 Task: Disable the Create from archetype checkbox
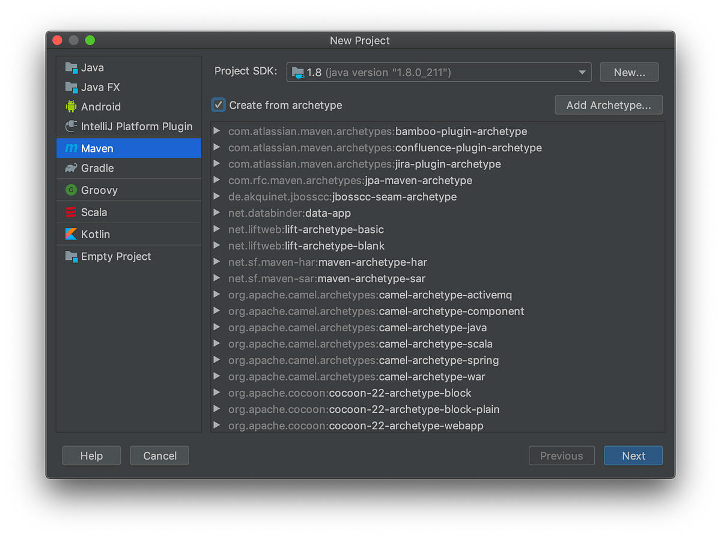click(x=218, y=104)
